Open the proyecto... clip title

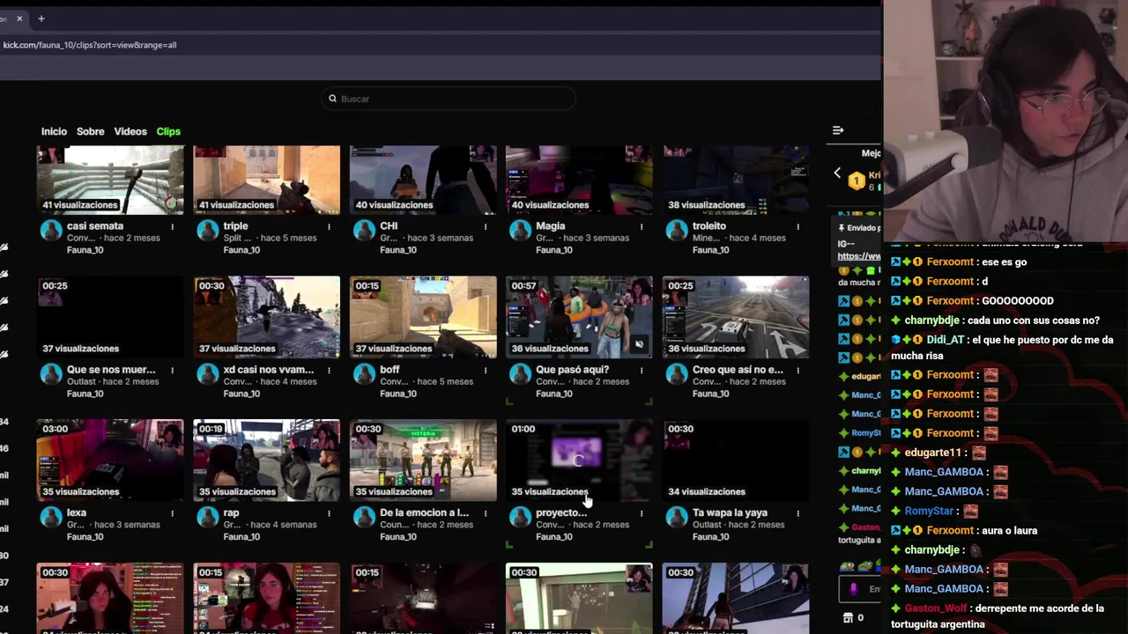click(x=561, y=512)
